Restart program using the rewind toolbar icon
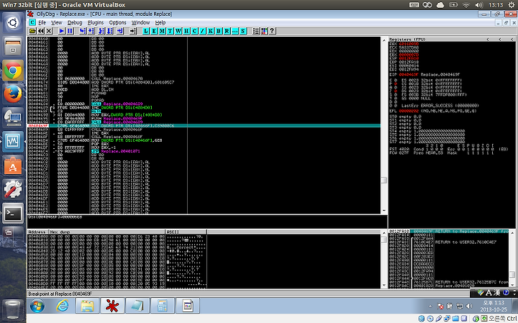Viewport: 518px width, 323px height. (40, 31)
